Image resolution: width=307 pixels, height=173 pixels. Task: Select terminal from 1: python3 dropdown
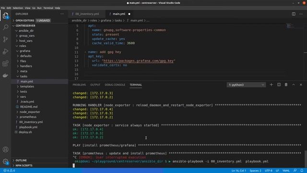point(246,85)
